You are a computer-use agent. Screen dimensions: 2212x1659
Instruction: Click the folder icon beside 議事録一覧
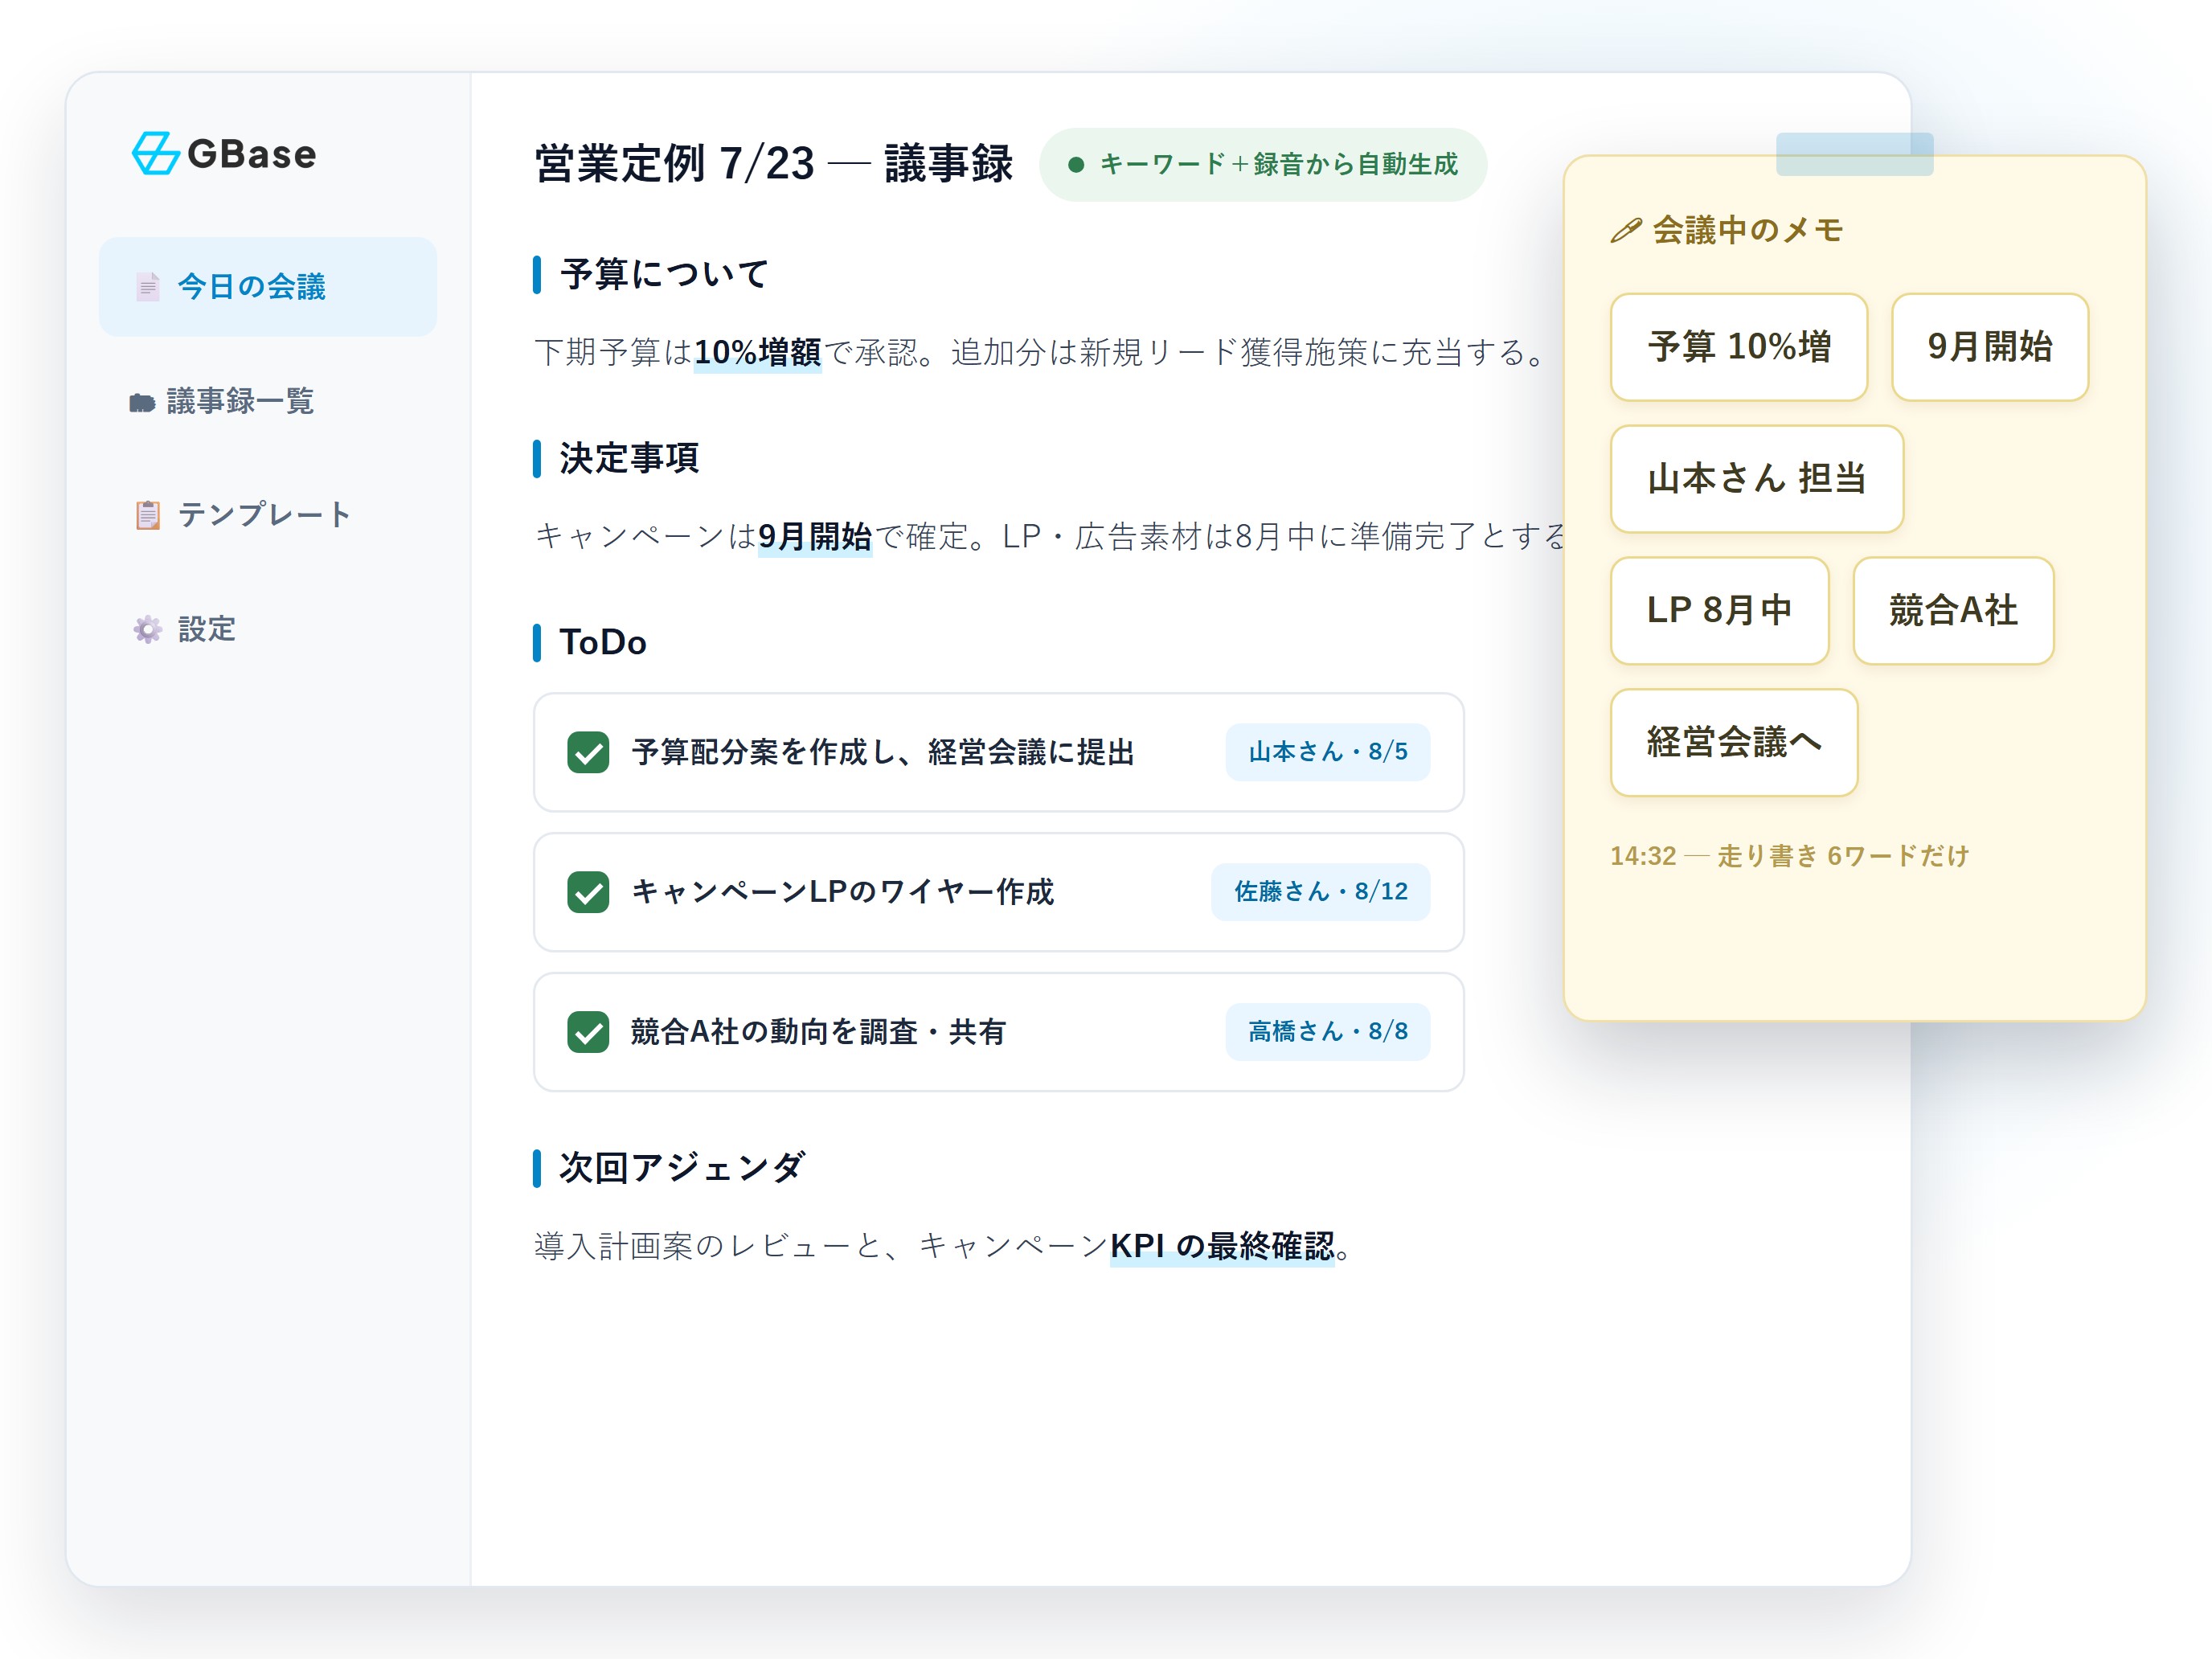click(142, 402)
